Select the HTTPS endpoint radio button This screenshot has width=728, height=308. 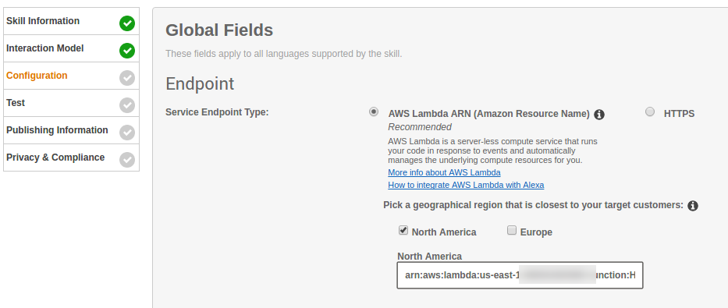[650, 112]
